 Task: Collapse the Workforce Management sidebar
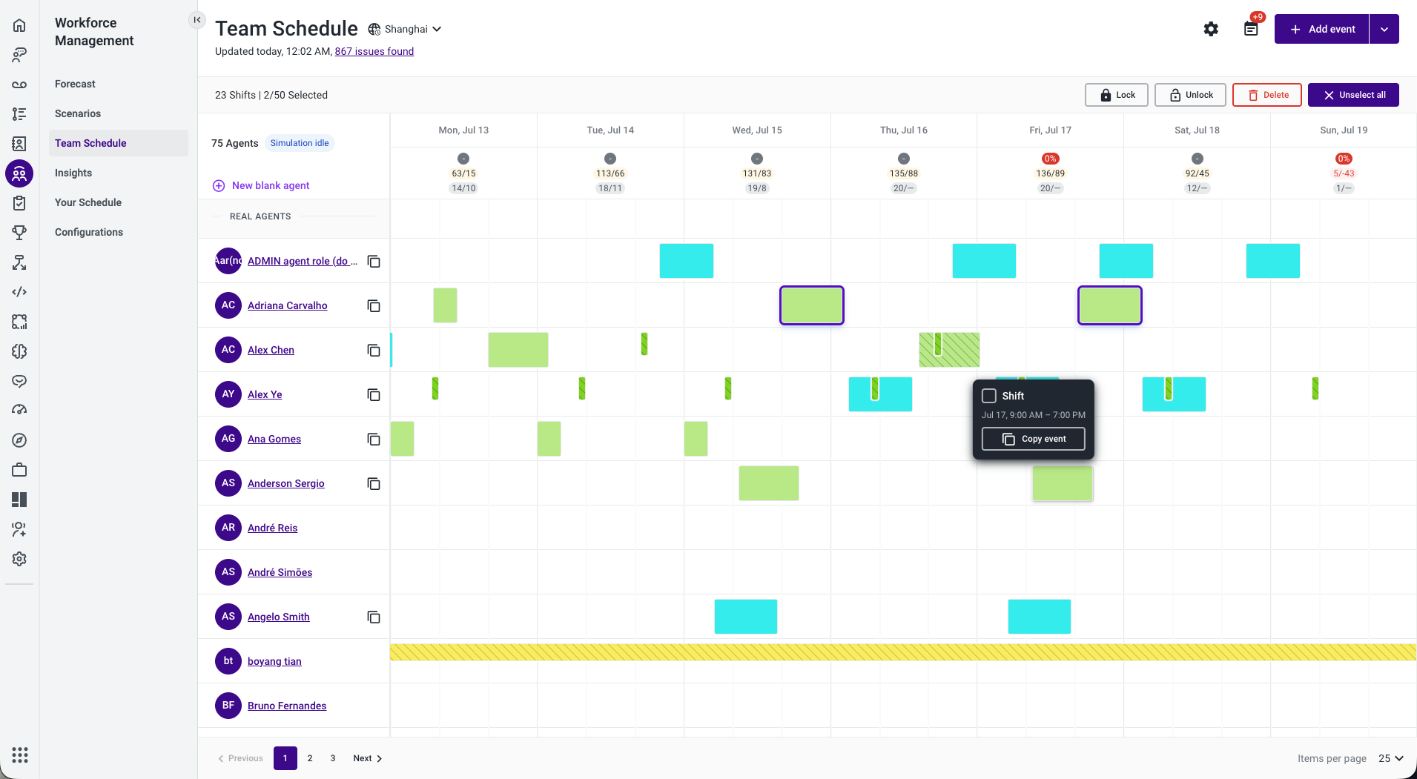[x=196, y=20]
